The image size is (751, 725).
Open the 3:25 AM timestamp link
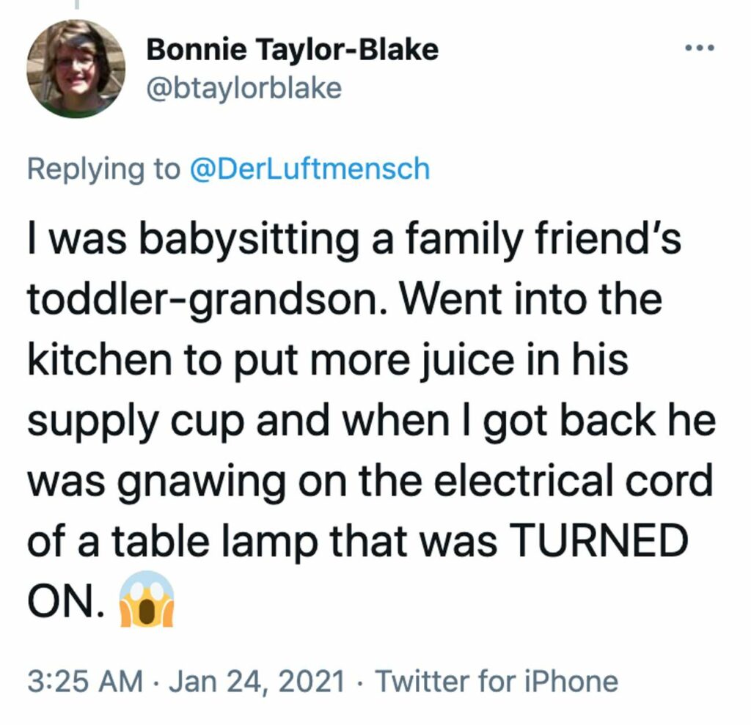pos(85,681)
